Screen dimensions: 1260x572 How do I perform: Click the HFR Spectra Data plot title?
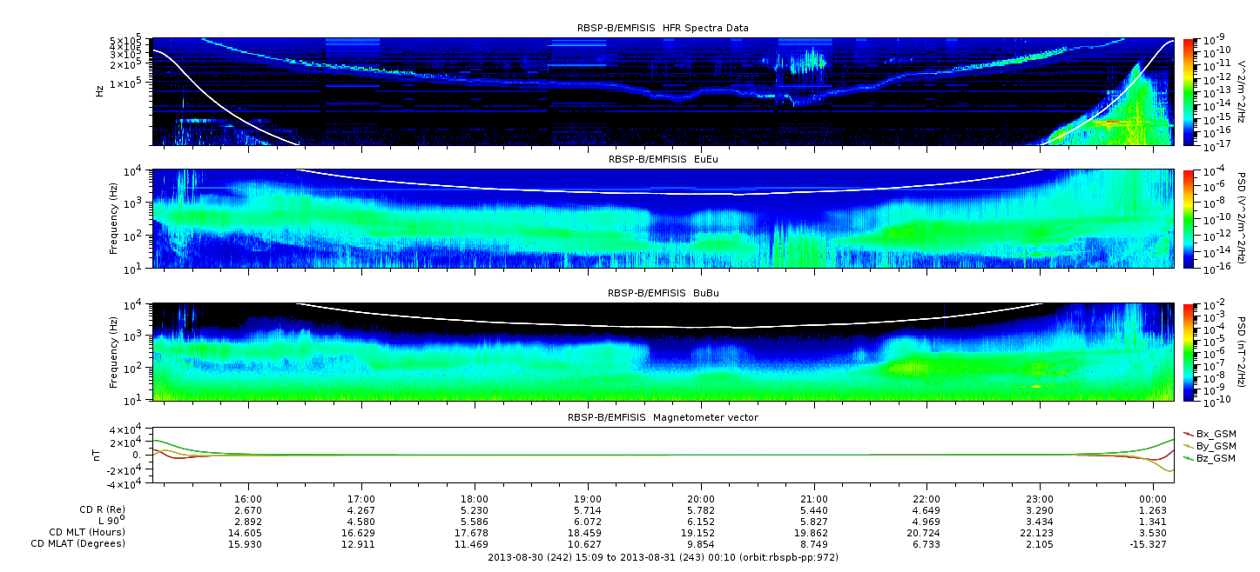663,28
